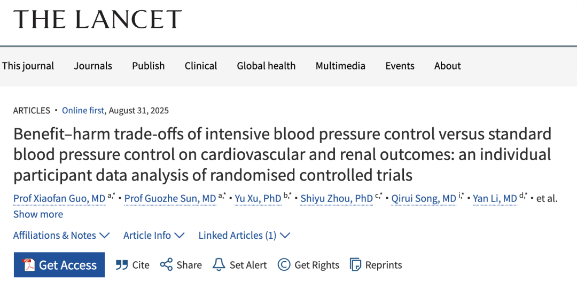Open the Journals menu
Viewport: 577px width, 281px height.
pos(93,66)
